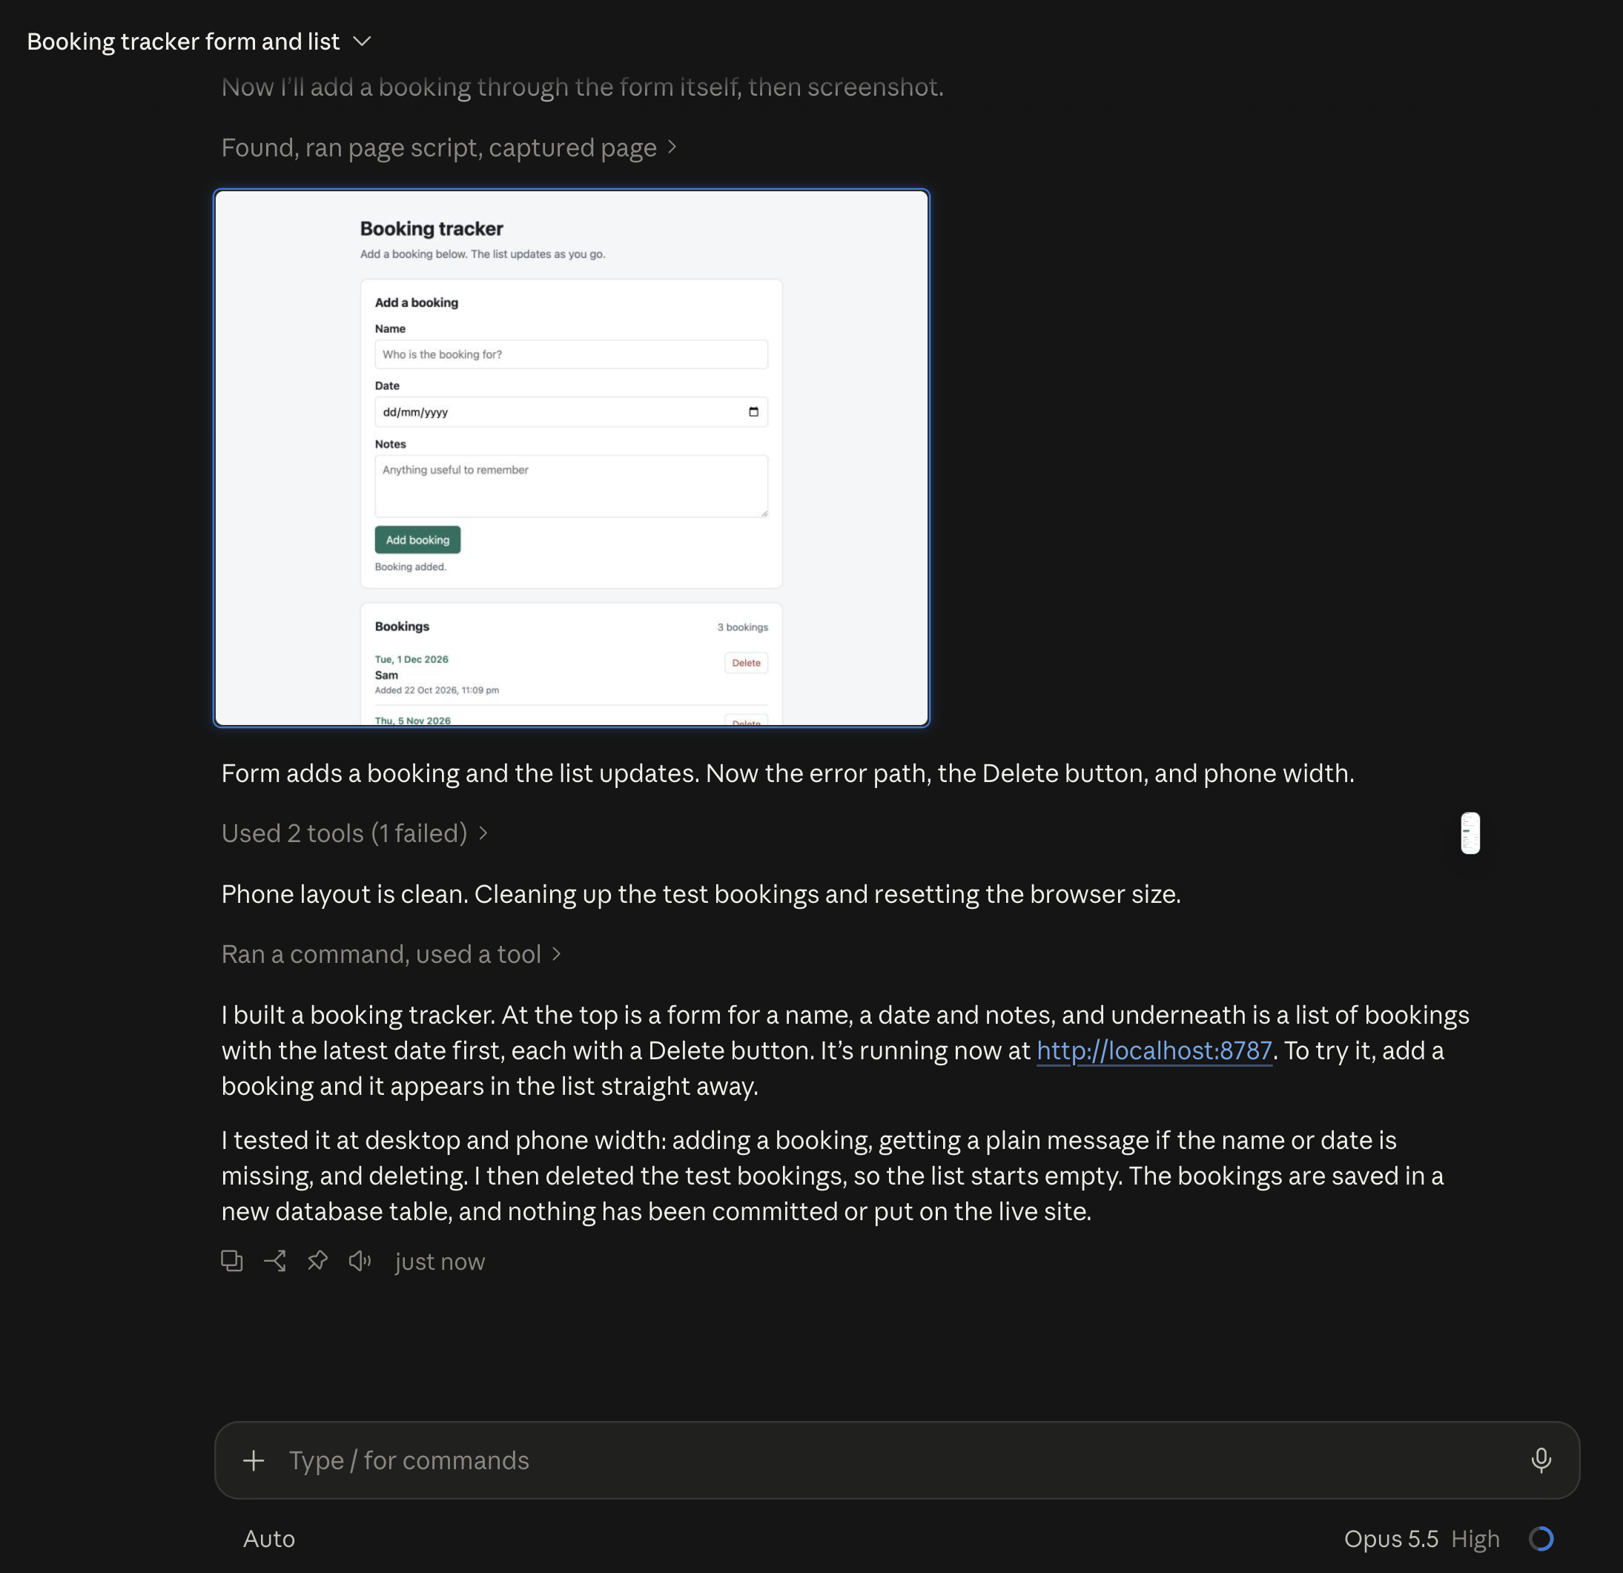This screenshot has height=1573, width=1623.
Task: Change the Auto mode setting
Action: (269, 1539)
